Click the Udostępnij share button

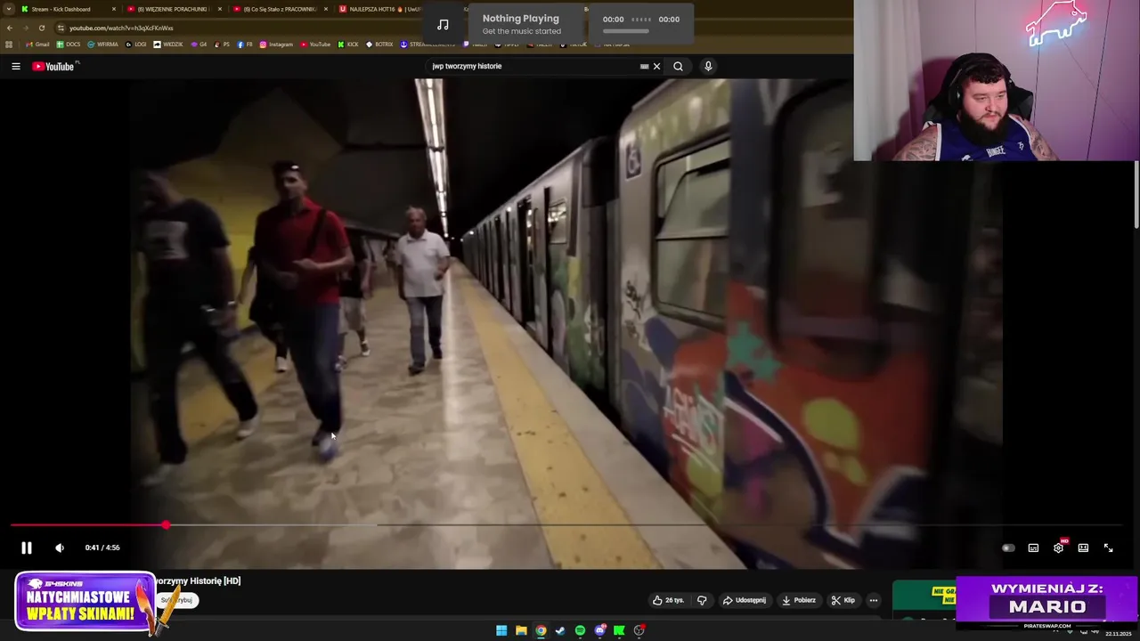[x=744, y=600]
